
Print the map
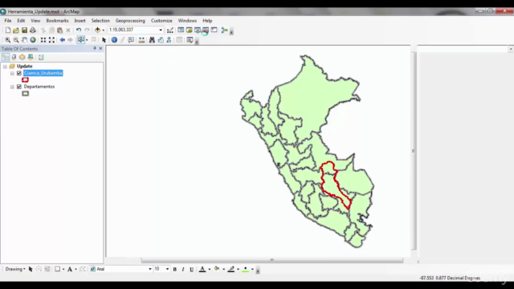33,31
